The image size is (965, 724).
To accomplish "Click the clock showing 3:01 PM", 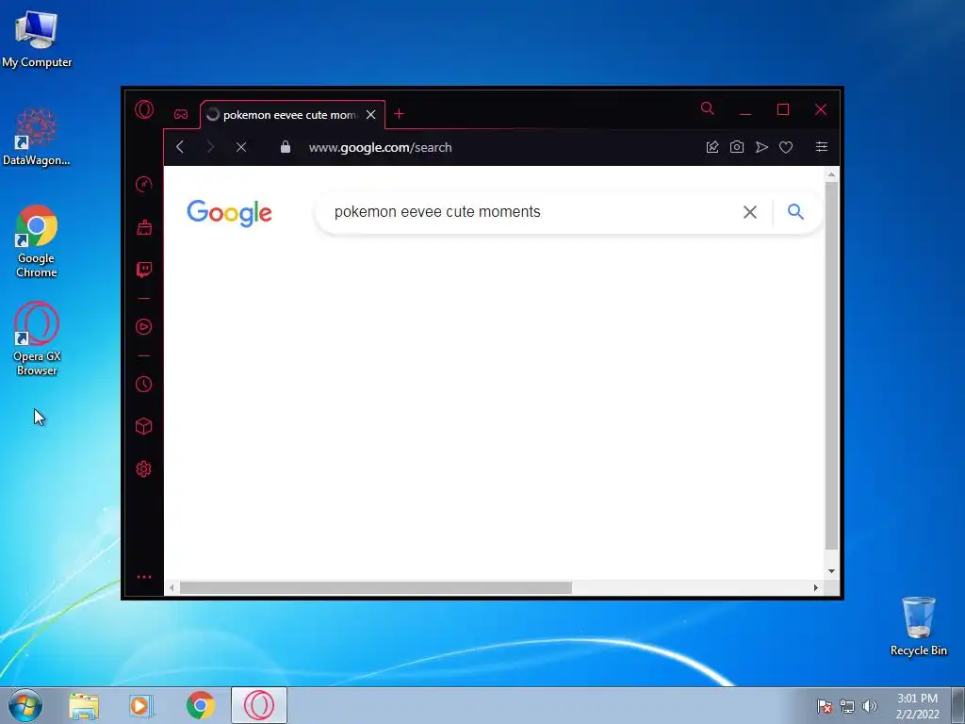I will (x=917, y=706).
